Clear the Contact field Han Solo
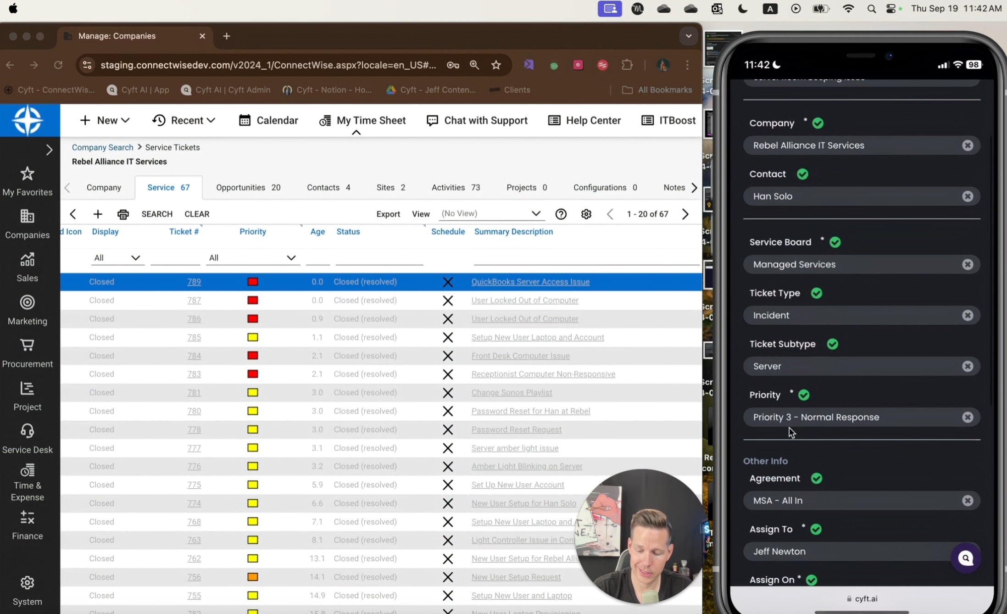 (x=968, y=196)
